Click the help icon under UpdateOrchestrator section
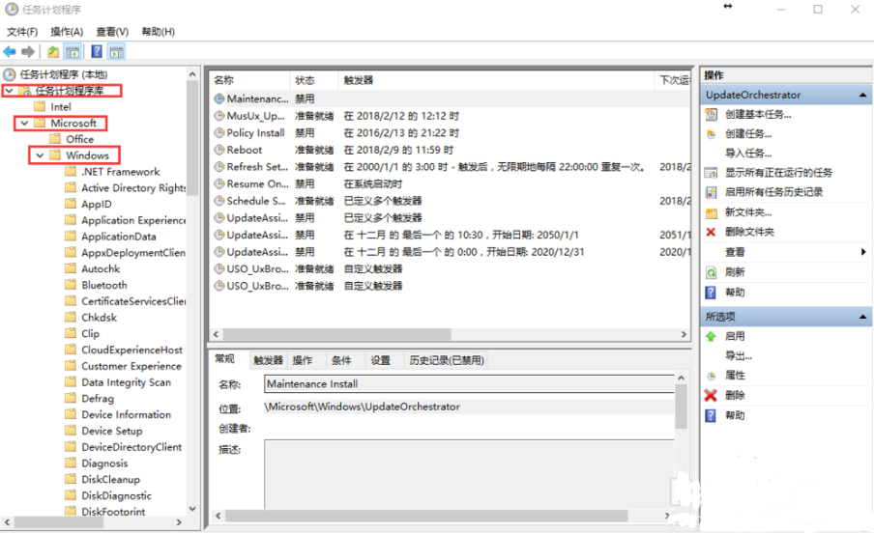The height and width of the screenshot is (533, 874). tap(711, 293)
